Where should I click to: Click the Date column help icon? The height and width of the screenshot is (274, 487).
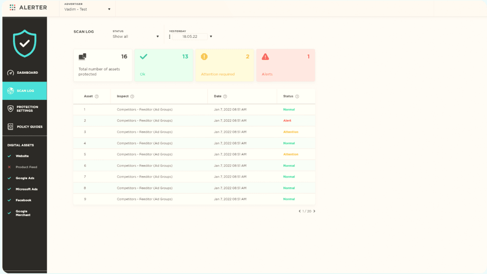pyautogui.click(x=225, y=96)
